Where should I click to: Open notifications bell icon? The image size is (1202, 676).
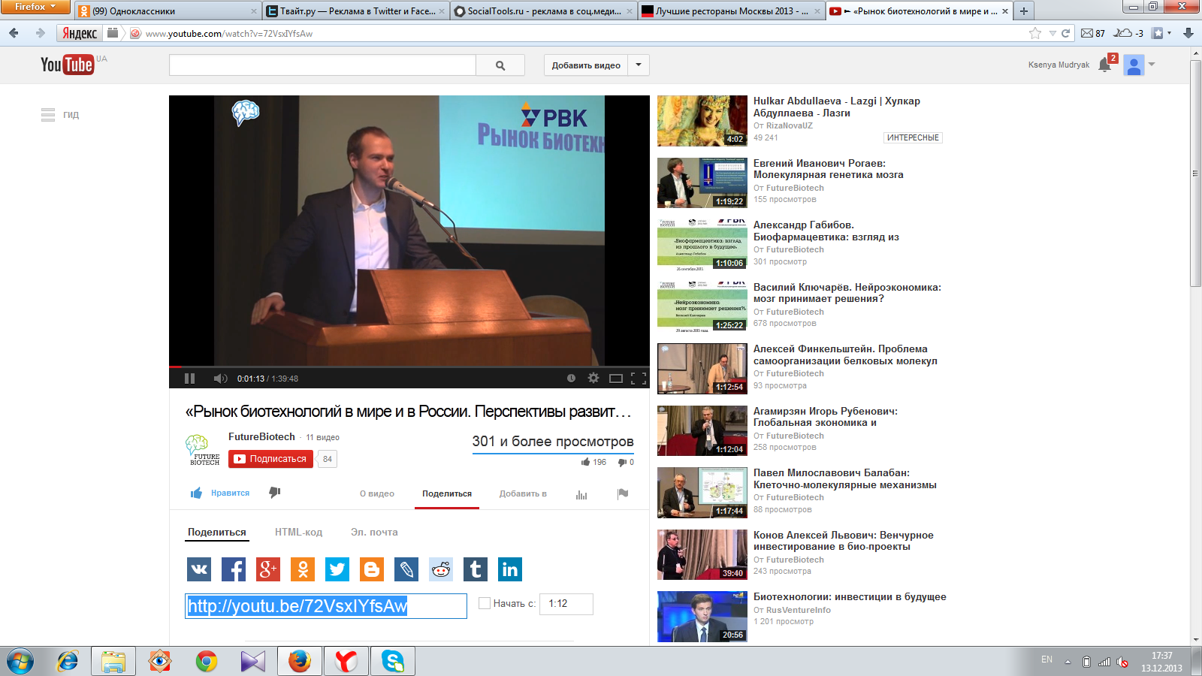pos(1104,65)
